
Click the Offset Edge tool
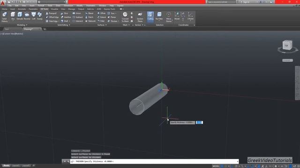coord(52,17)
